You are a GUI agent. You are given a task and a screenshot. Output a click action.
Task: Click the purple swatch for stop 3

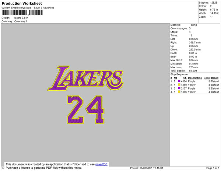pyautogui.click(x=179, y=88)
